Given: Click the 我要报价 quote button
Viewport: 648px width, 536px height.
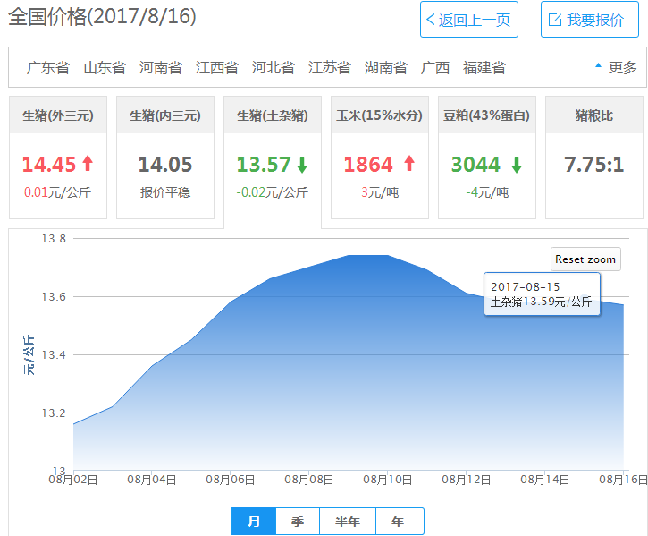Looking at the screenshot, I should [x=589, y=20].
